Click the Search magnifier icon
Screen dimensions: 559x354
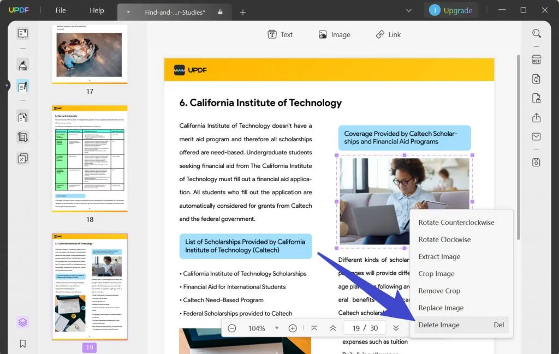pos(537,33)
